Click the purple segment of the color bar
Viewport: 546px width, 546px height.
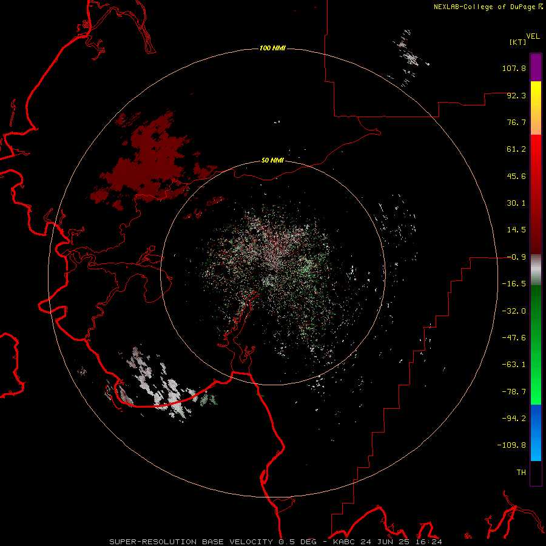tap(536, 67)
